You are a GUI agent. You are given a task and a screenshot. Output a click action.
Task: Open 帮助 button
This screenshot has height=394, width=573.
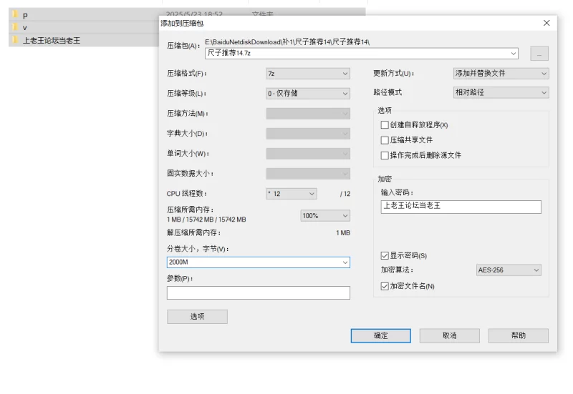(518, 335)
